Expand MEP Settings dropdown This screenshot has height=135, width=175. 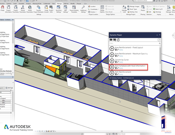point(65,9)
